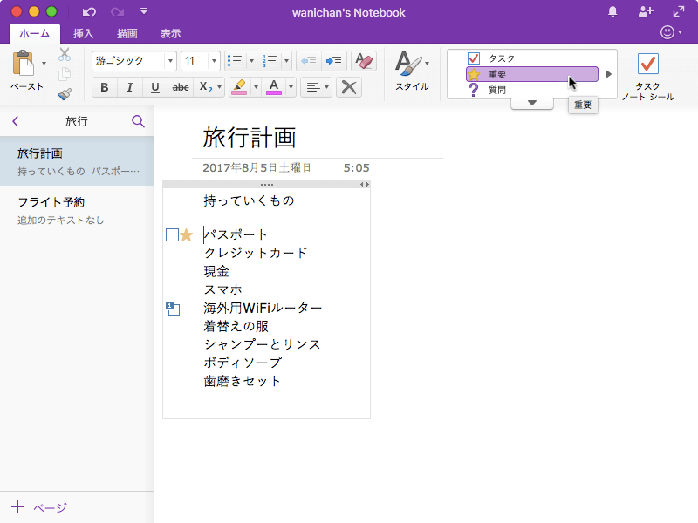Check the task box beside パスポート
Viewport: 698px width, 523px height.
coord(172,234)
